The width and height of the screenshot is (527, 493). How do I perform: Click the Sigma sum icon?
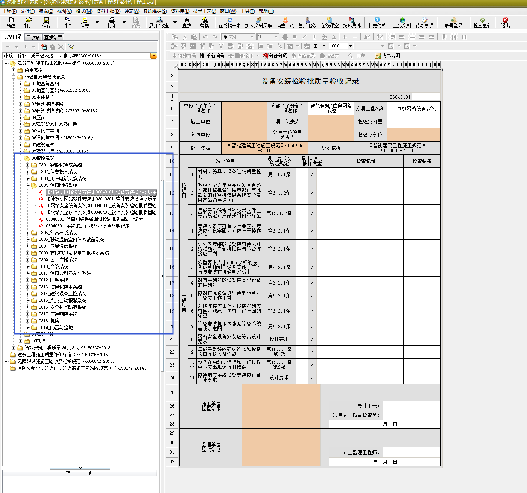[x=316, y=46]
